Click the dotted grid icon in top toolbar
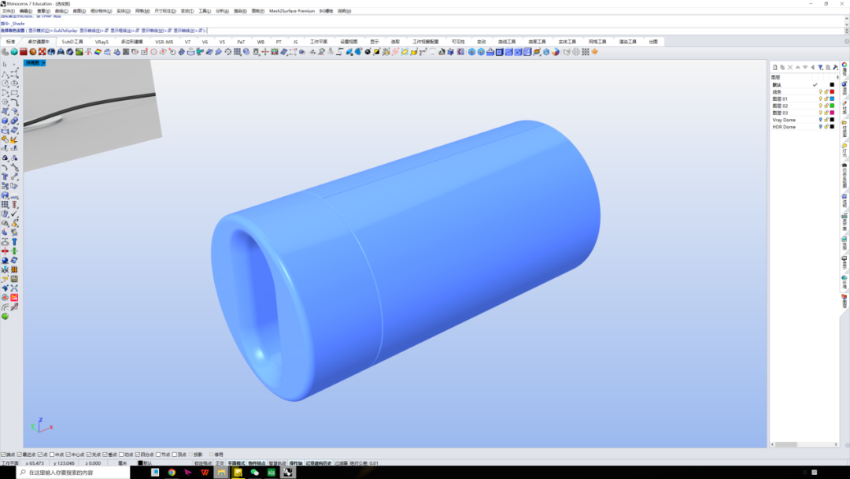This screenshot has height=479, width=850. (x=586, y=52)
